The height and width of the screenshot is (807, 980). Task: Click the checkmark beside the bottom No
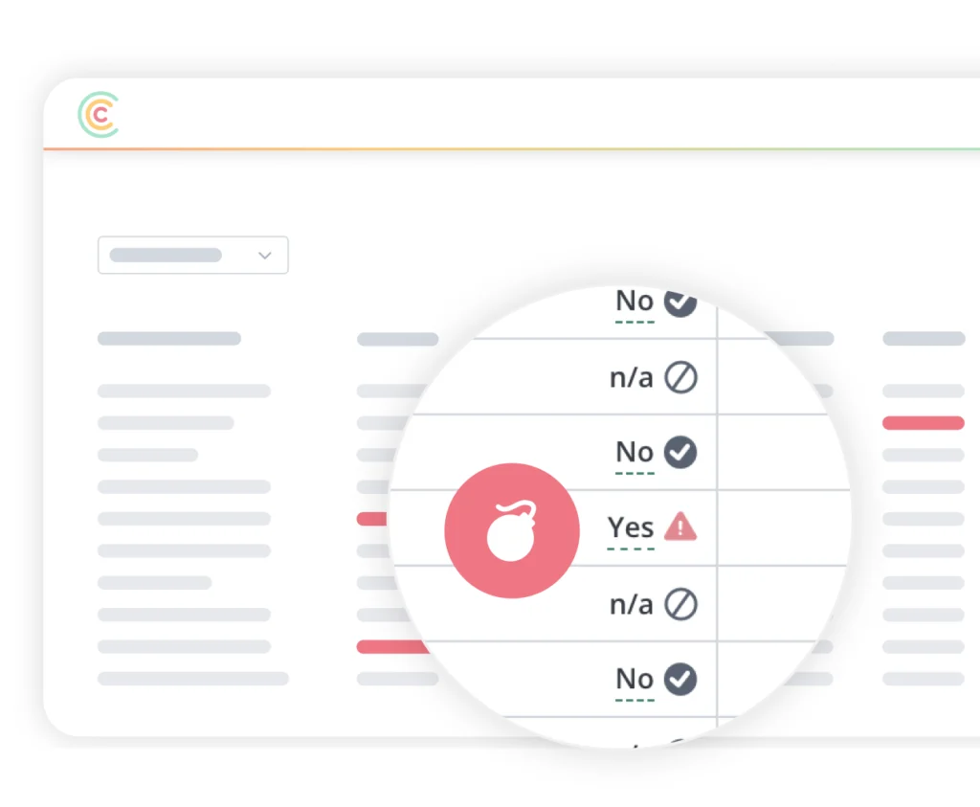[680, 679]
